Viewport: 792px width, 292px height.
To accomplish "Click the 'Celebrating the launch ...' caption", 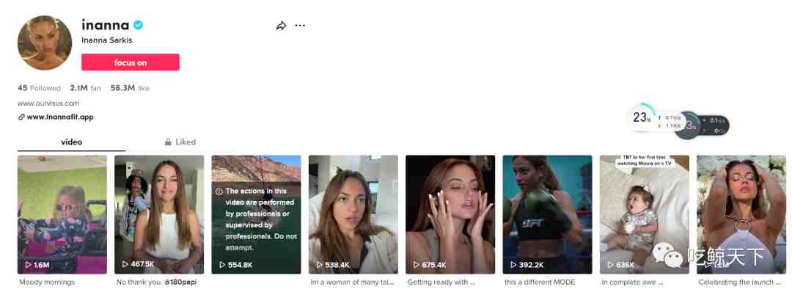I will [x=740, y=282].
